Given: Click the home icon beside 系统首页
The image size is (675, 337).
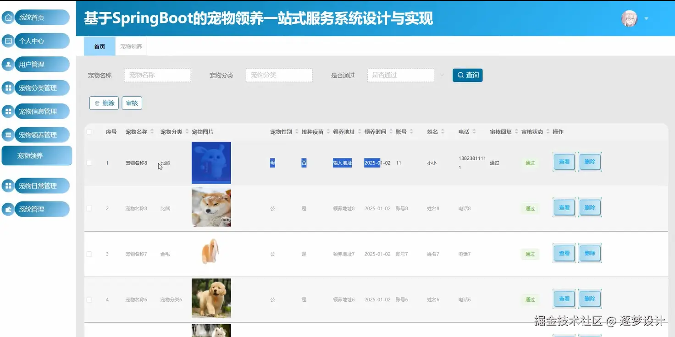Looking at the screenshot, I should [8, 18].
